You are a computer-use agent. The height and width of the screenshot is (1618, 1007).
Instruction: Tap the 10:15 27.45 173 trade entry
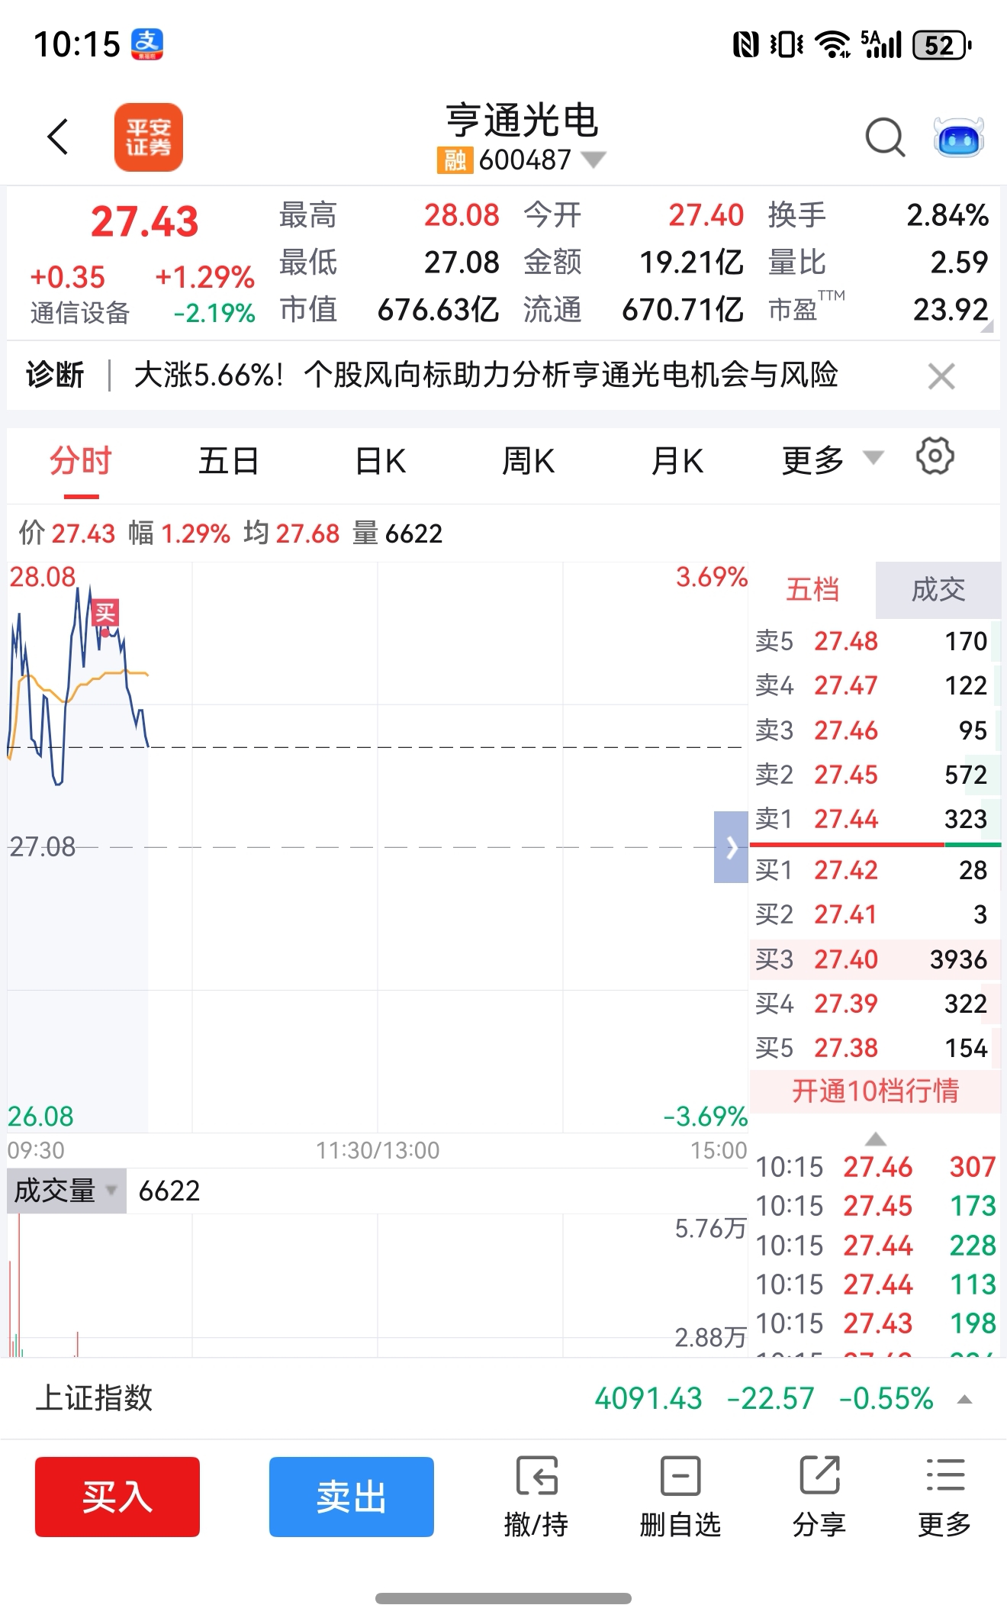click(x=876, y=1206)
